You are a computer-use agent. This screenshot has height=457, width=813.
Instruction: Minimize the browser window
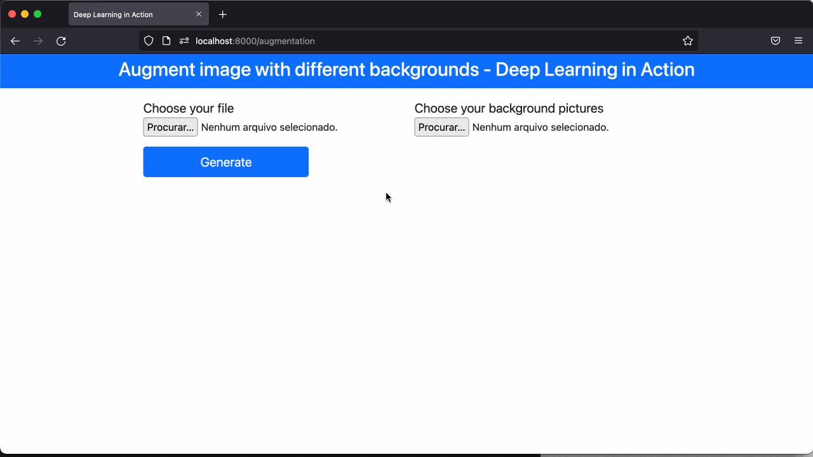point(25,14)
